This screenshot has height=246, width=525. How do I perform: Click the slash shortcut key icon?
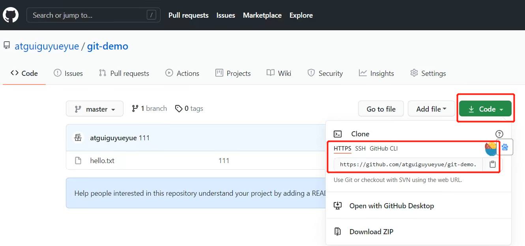point(151,15)
